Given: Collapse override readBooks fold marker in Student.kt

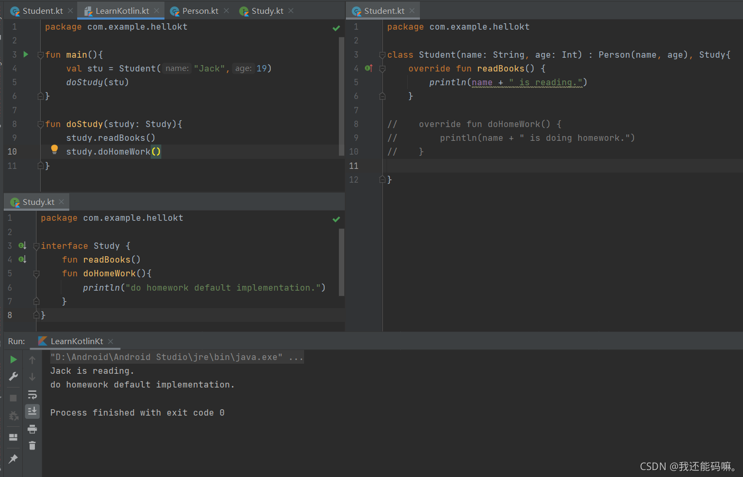Looking at the screenshot, I should [382, 69].
